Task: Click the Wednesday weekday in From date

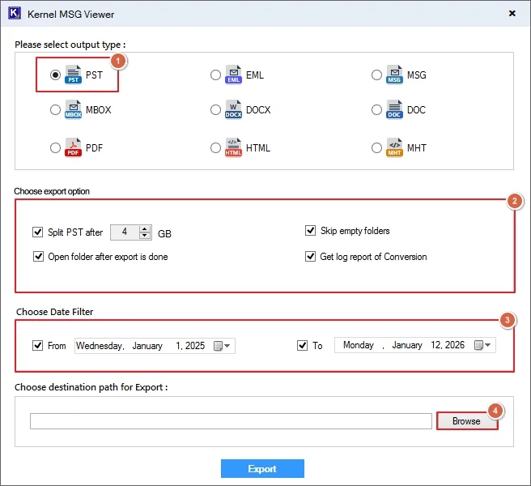Action: [x=99, y=346]
